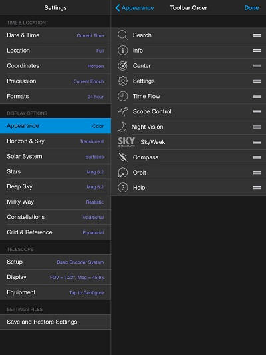Image resolution: width=266 pixels, height=355 pixels.
Task: Click the Orbit icon
Action: click(123, 173)
